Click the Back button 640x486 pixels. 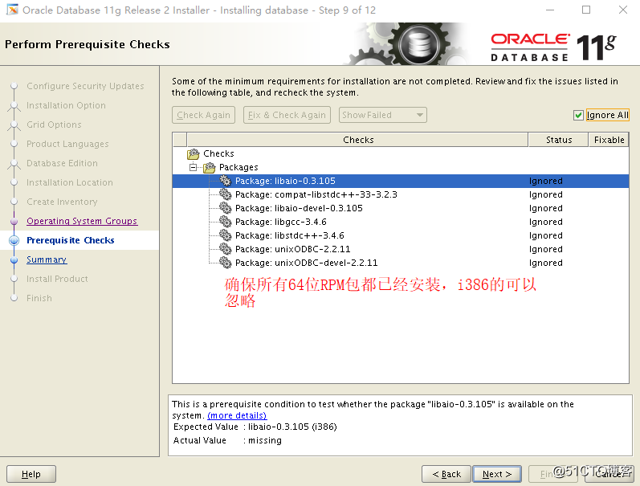(446, 474)
